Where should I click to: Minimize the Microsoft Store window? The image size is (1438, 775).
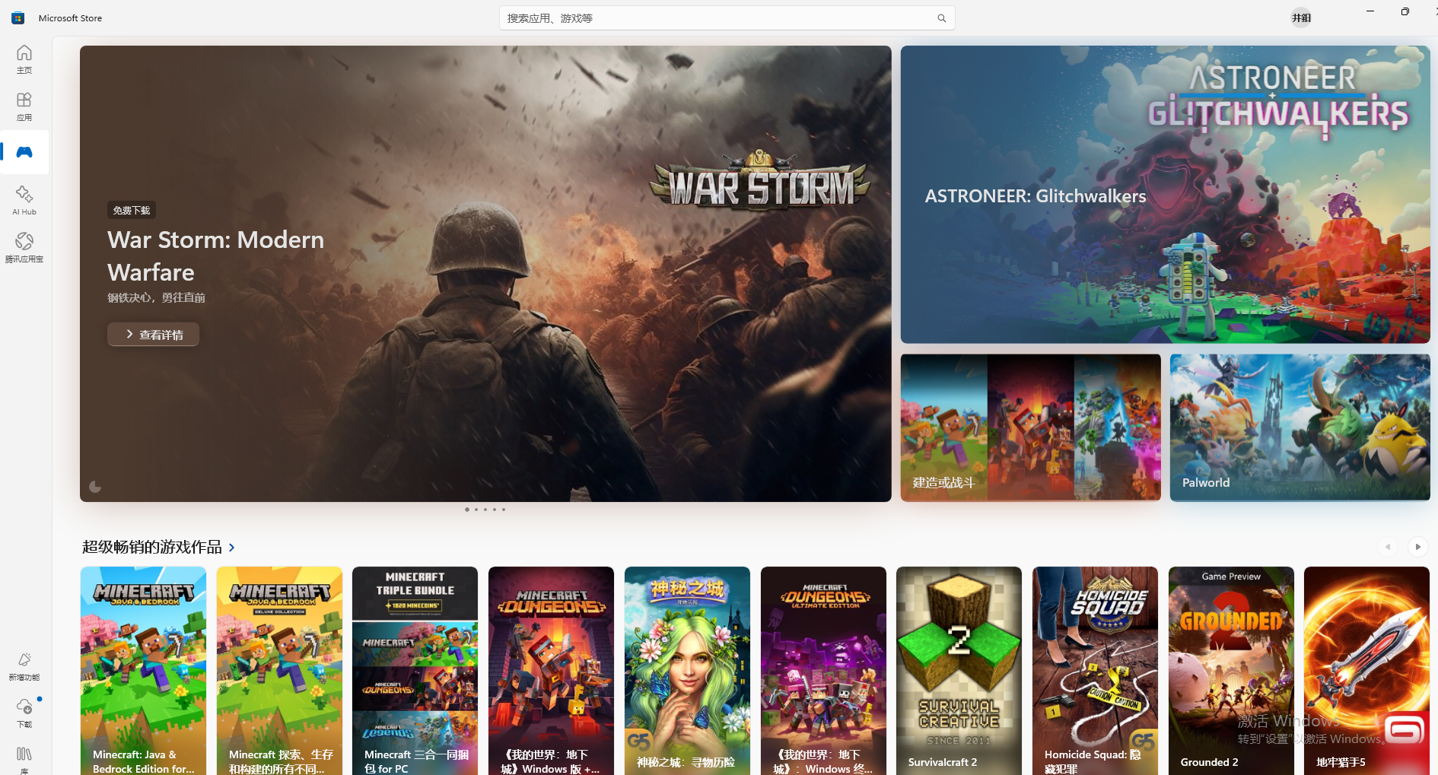pos(1370,11)
